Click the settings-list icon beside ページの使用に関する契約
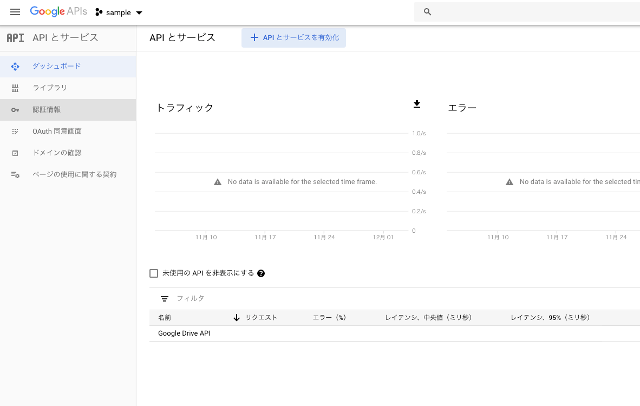 point(15,175)
